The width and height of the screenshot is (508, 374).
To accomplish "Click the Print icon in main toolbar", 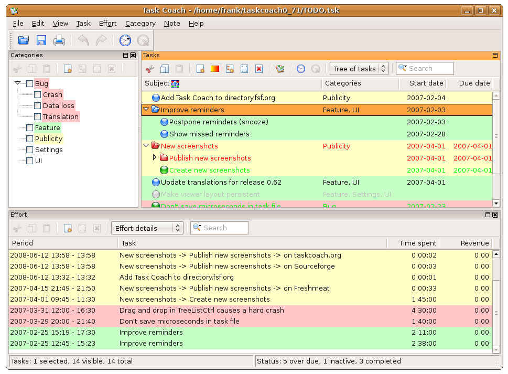I will [x=59, y=40].
